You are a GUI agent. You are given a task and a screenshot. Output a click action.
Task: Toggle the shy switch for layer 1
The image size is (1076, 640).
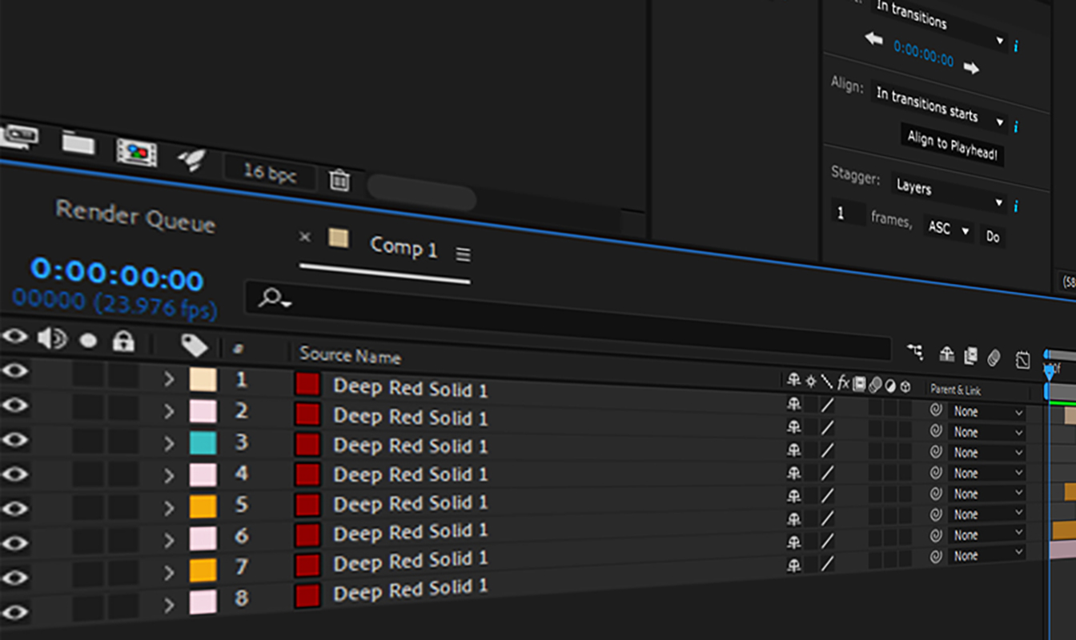click(794, 404)
